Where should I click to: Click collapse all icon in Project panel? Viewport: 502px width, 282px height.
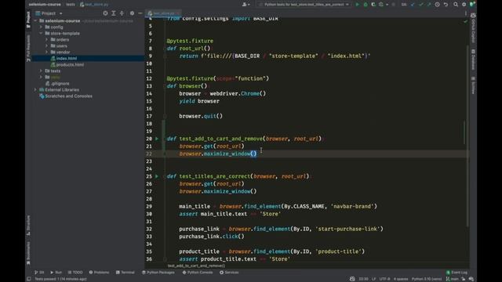click(122, 13)
